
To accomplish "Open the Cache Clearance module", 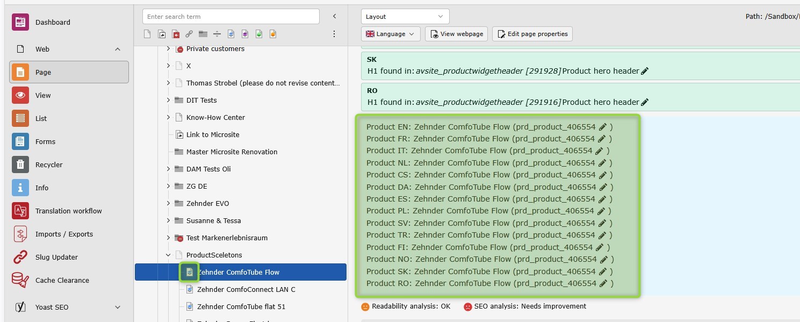I will [62, 280].
